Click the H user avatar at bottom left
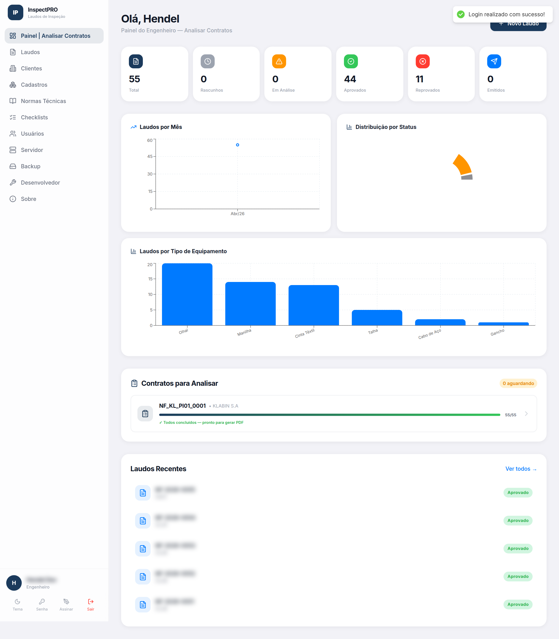The width and height of the screenshot is (559, 639). [14, 583]
